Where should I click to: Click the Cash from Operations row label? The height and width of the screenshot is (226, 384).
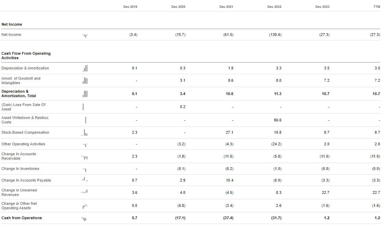pyautogui.click(x=22, y=218)
